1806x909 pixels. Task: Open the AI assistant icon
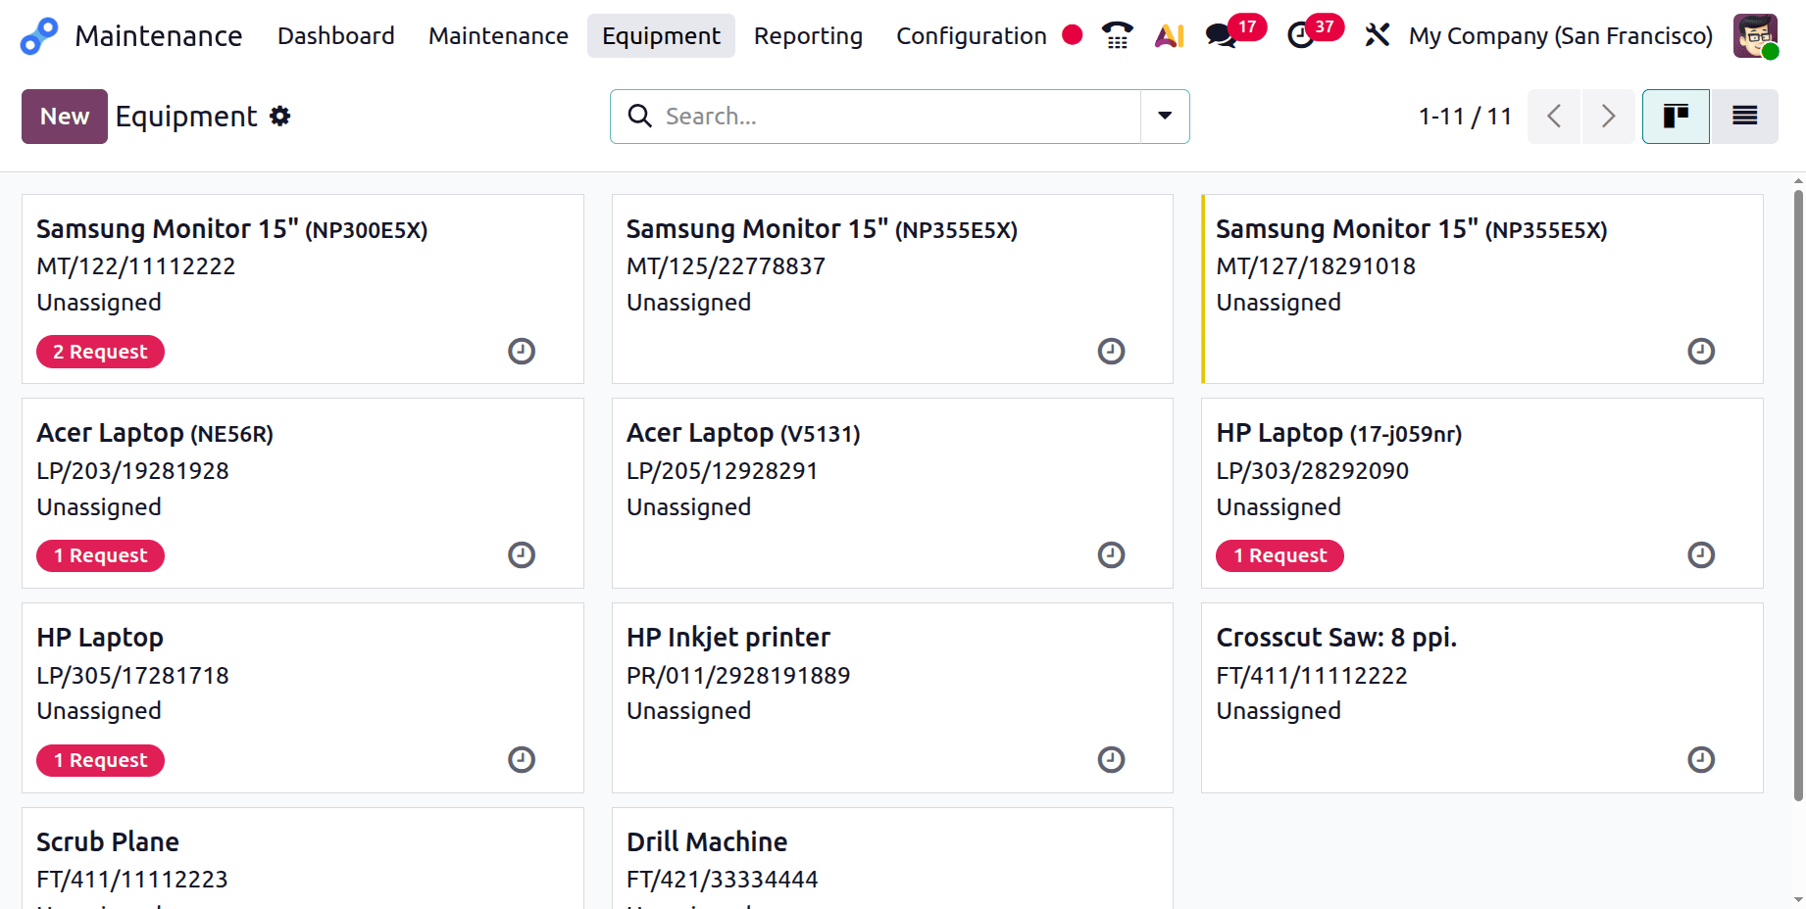[1170, 35]
